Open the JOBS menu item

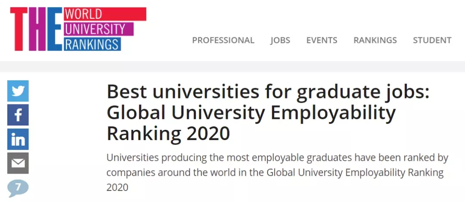click(280, 40)
